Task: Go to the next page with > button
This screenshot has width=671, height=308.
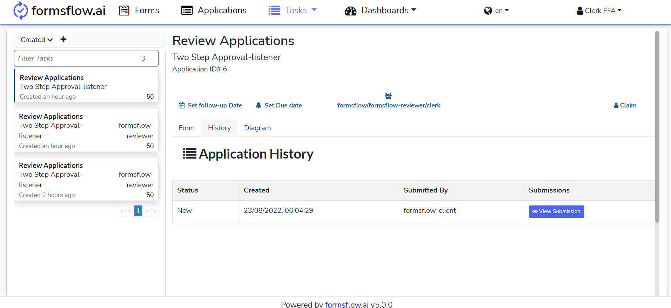Action: click(147, 211)
